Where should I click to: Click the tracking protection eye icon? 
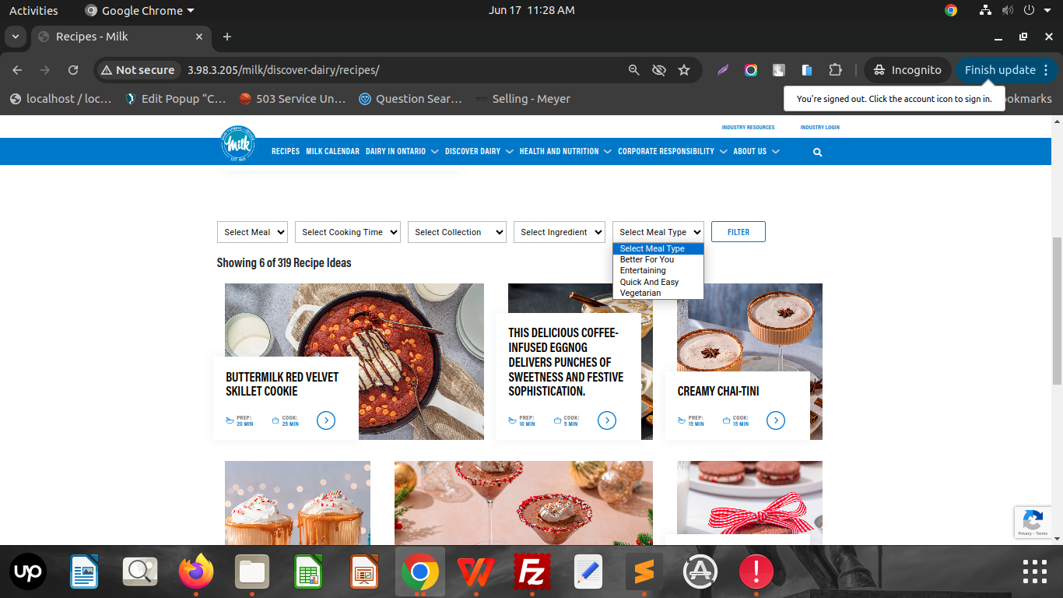pyautogui.click(x=659, y=70)
